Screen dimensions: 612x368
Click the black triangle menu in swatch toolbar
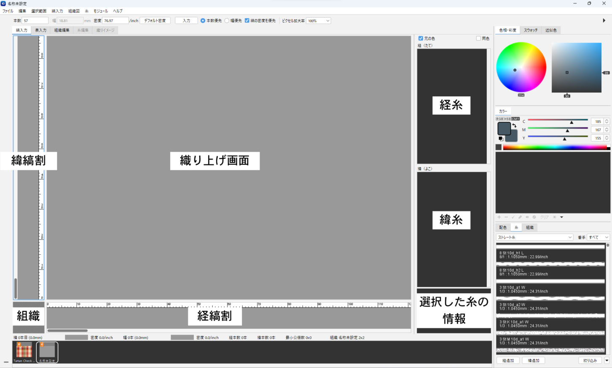click(562, 217)
